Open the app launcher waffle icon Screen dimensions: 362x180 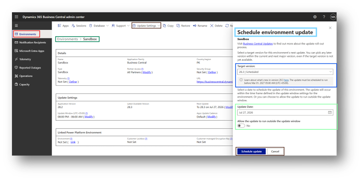tap(16, 17)
